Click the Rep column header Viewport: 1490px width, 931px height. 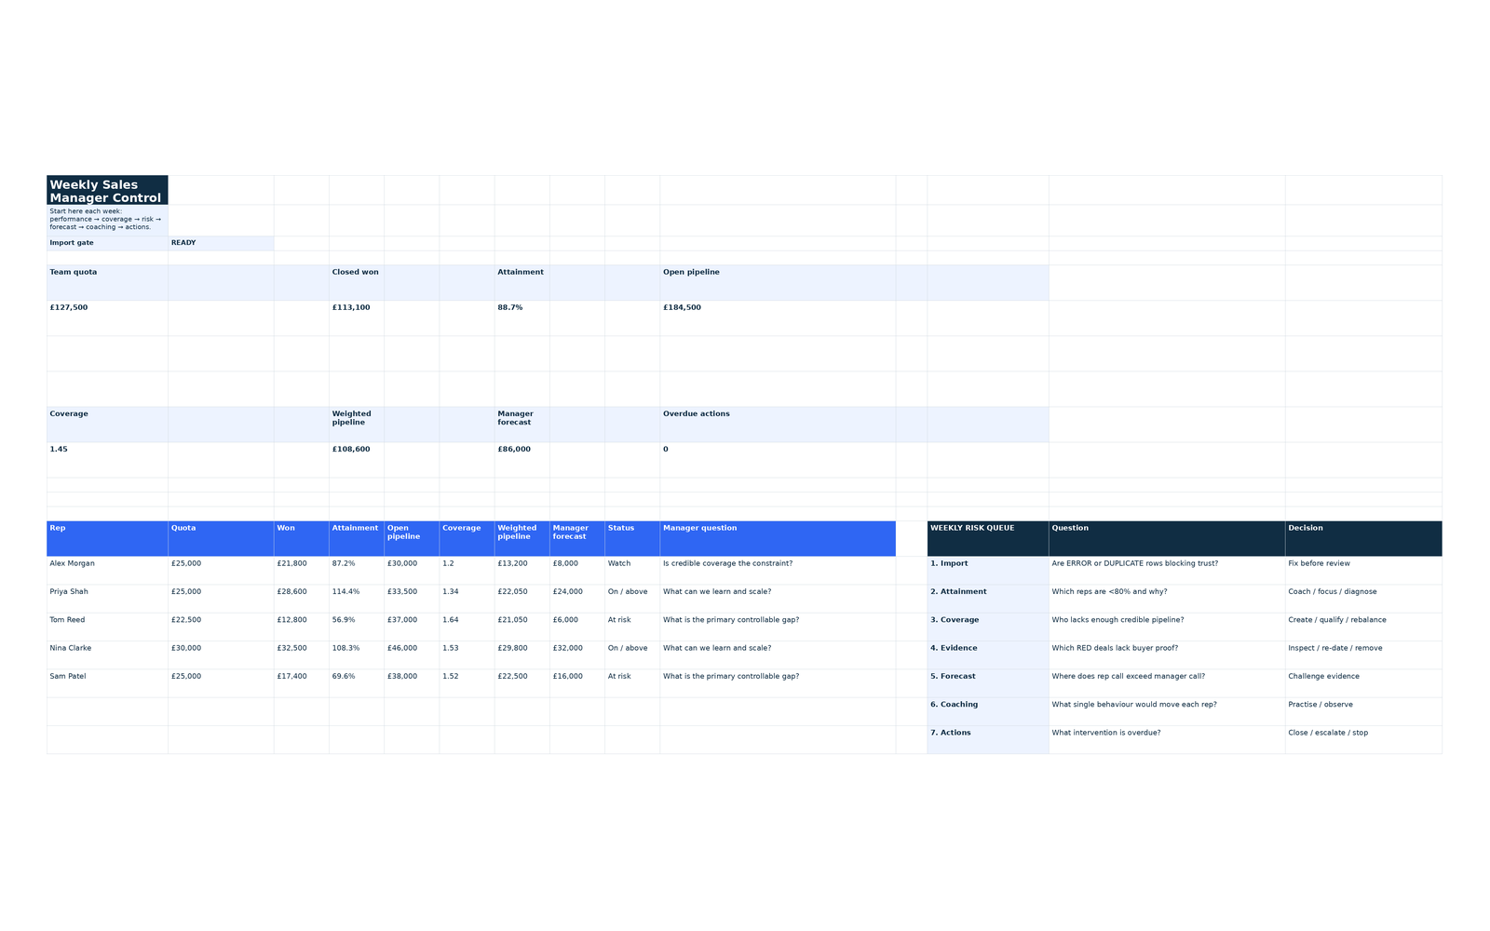(107, 538)
